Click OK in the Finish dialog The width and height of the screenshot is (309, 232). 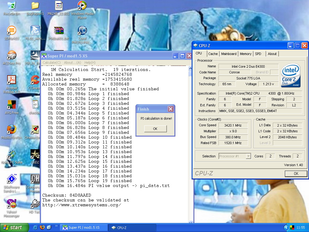click(155, 129)
